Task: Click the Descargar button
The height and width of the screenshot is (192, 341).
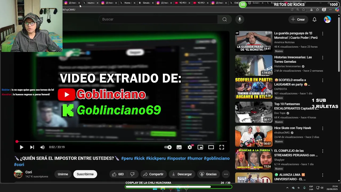Action: [x=182, y=174]
